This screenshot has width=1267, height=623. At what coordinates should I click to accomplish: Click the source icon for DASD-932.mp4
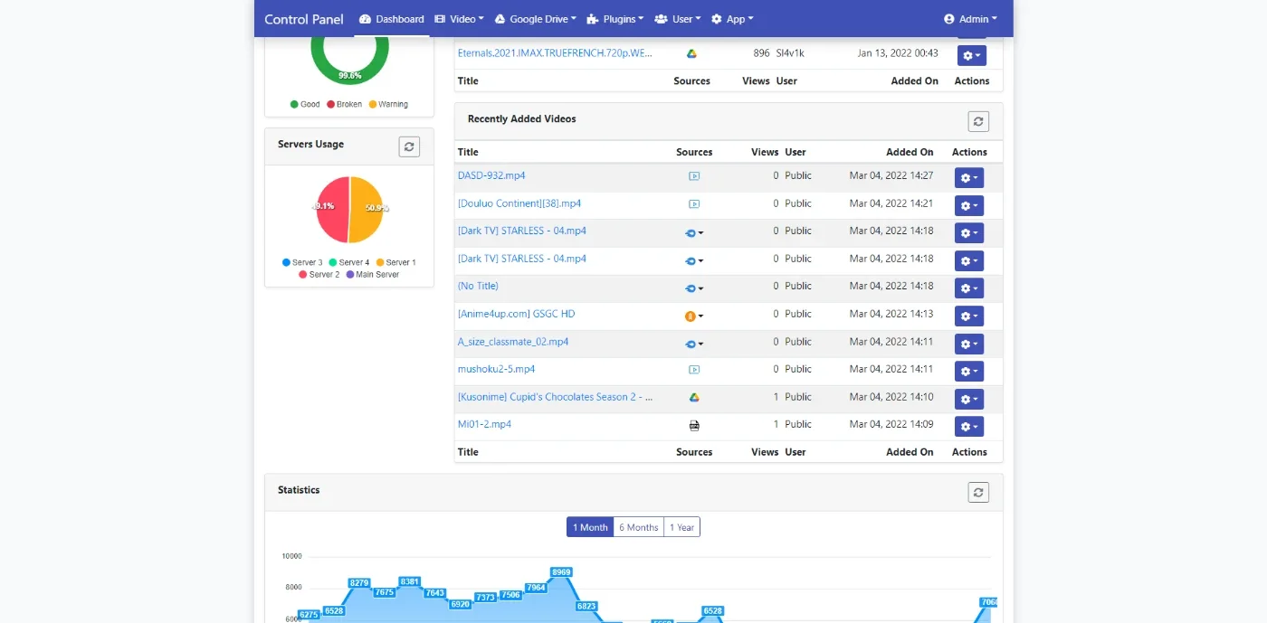694,176
